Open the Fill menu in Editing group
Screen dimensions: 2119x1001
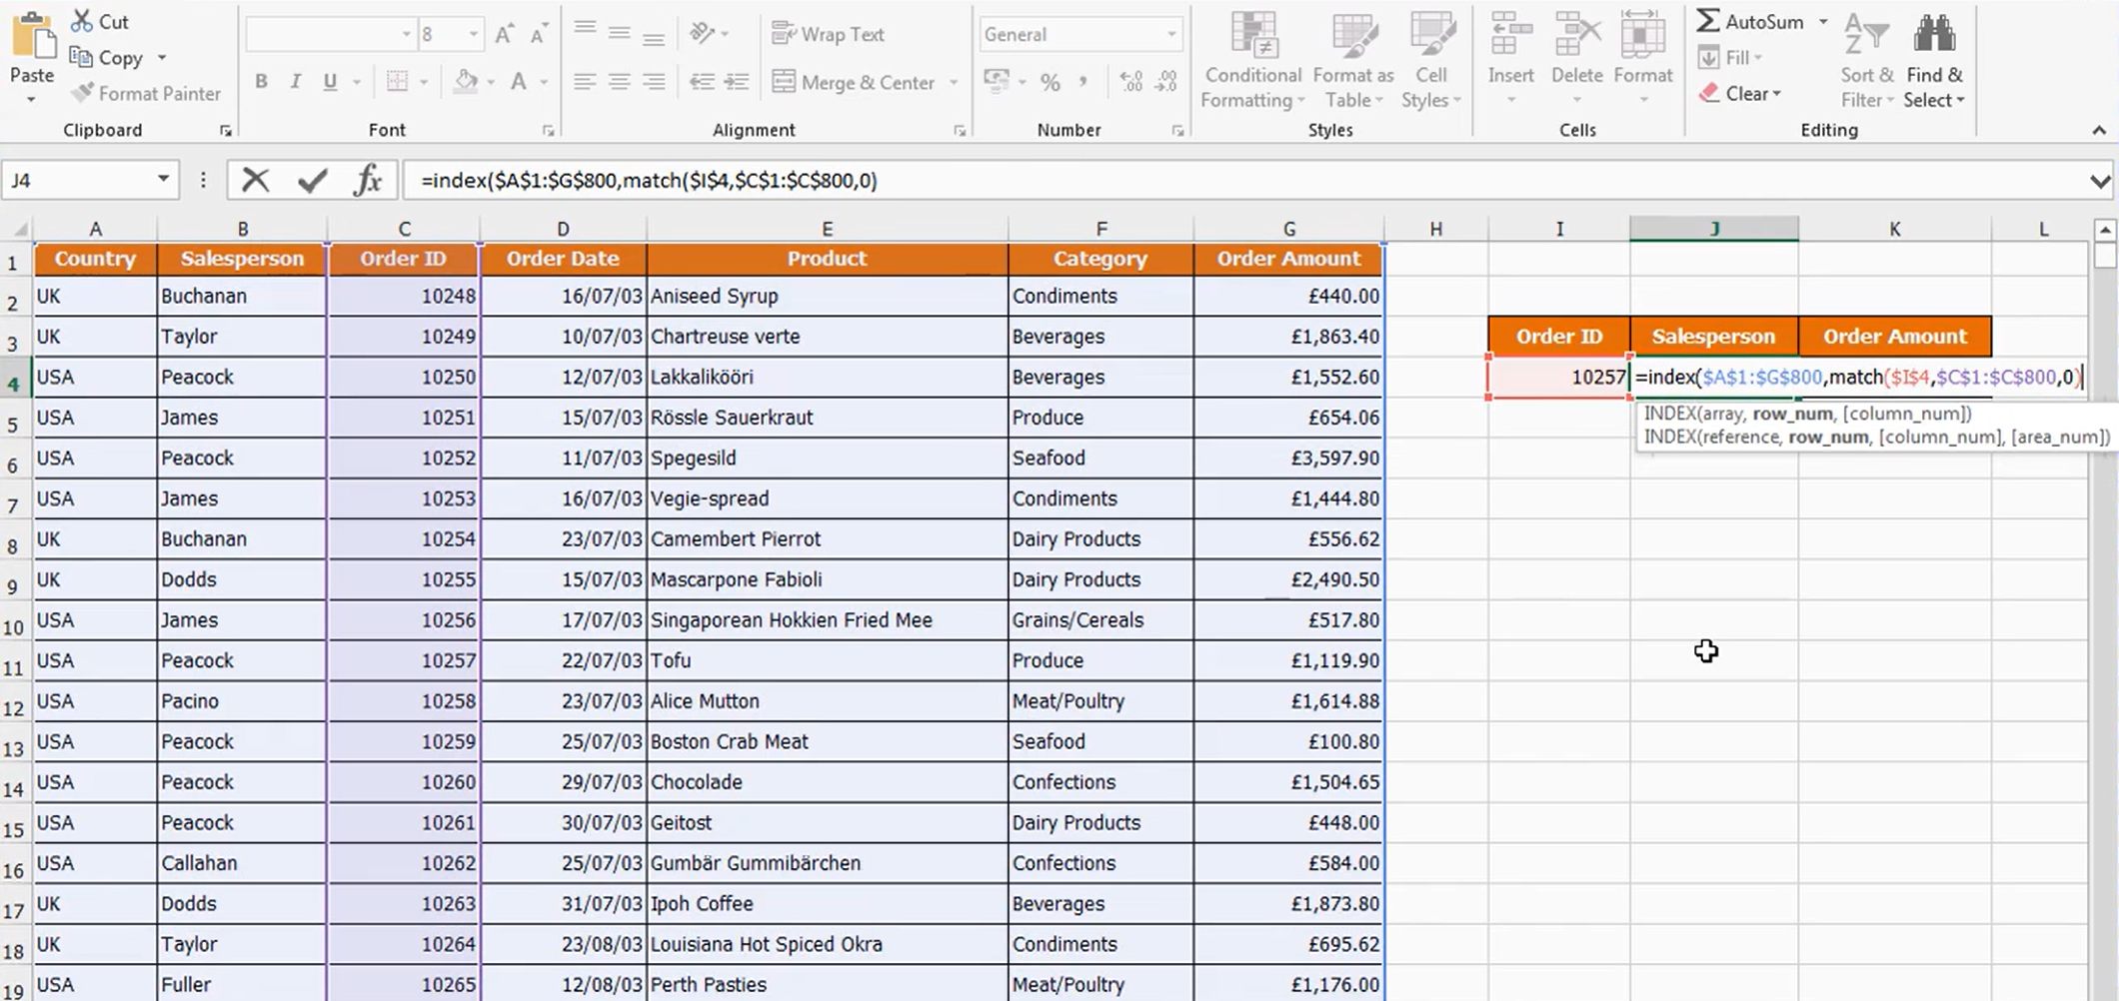1730,57
